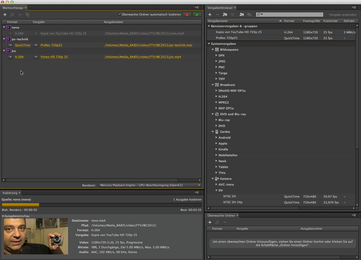Open preset dropdown next to Vimeo HD 720p 25
Viewport: 361px width, 260px height.
click(x=36, y=57)
